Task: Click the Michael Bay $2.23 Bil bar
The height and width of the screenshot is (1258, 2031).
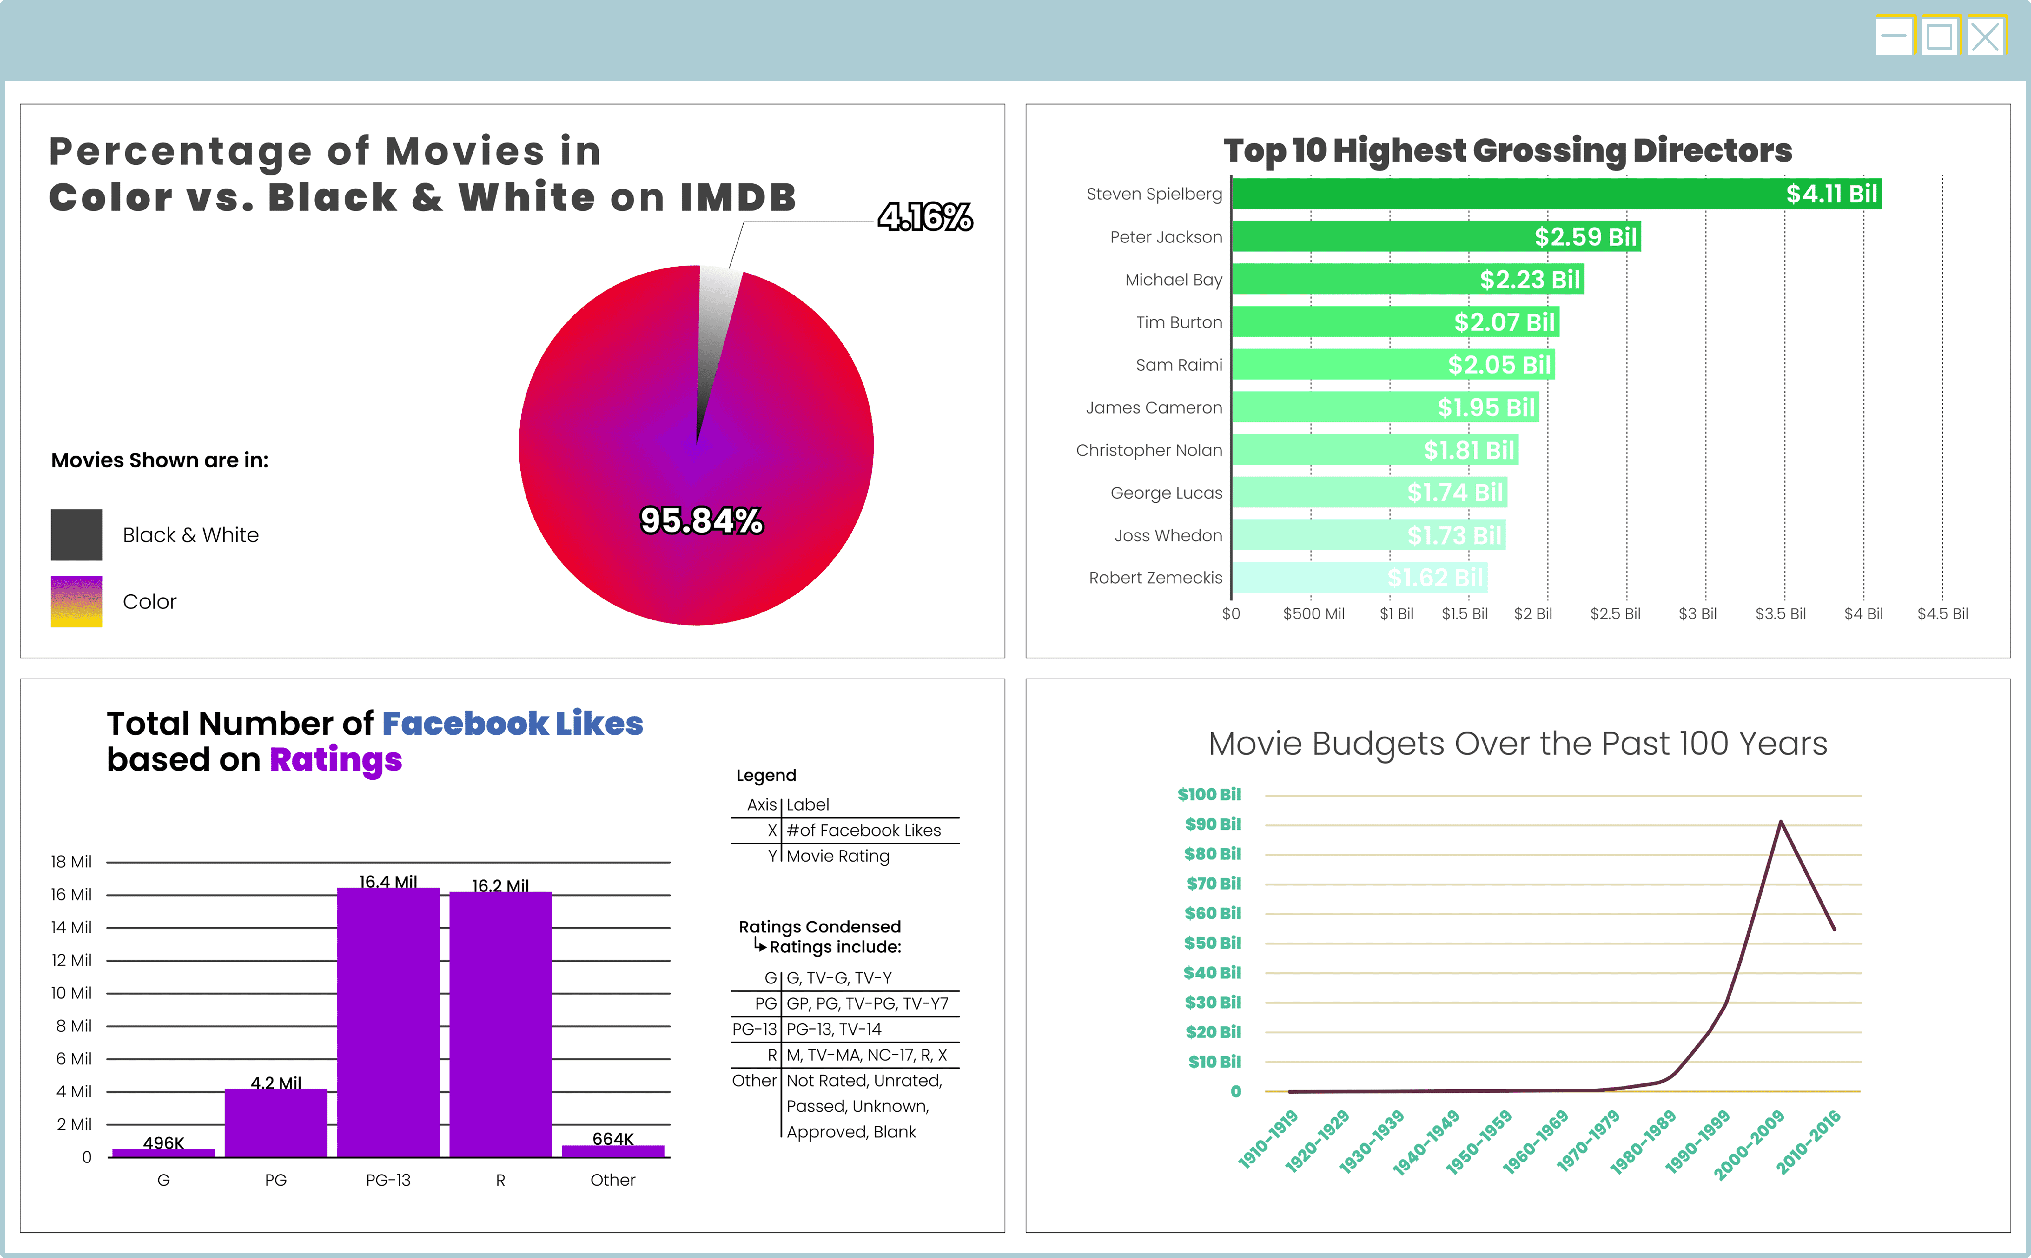Action: [1408, 279]
